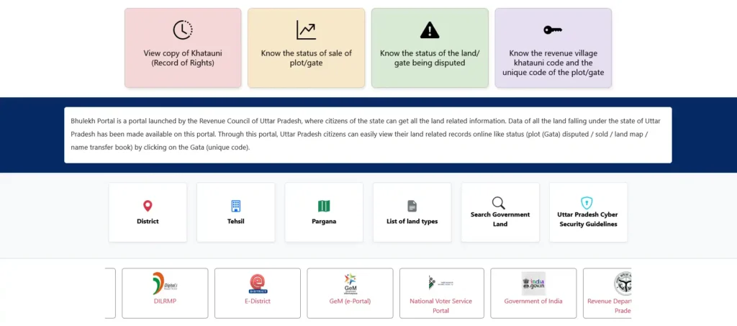
Task: Open the DILRMP portal link
Action: tap(165, 301)
